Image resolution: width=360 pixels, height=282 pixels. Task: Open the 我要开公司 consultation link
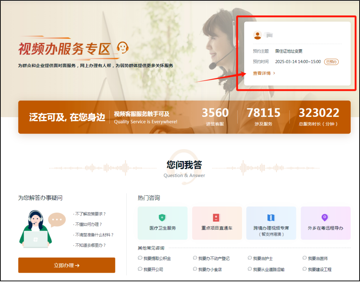(153, 268)
